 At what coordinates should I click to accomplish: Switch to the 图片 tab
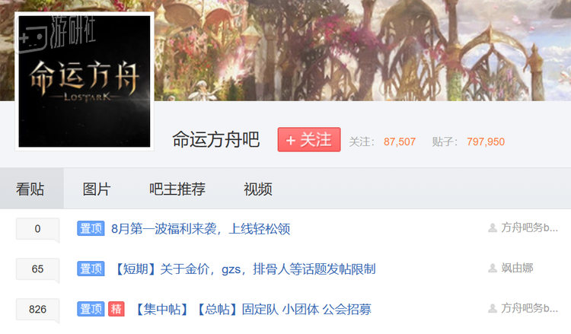pos(97,189)
